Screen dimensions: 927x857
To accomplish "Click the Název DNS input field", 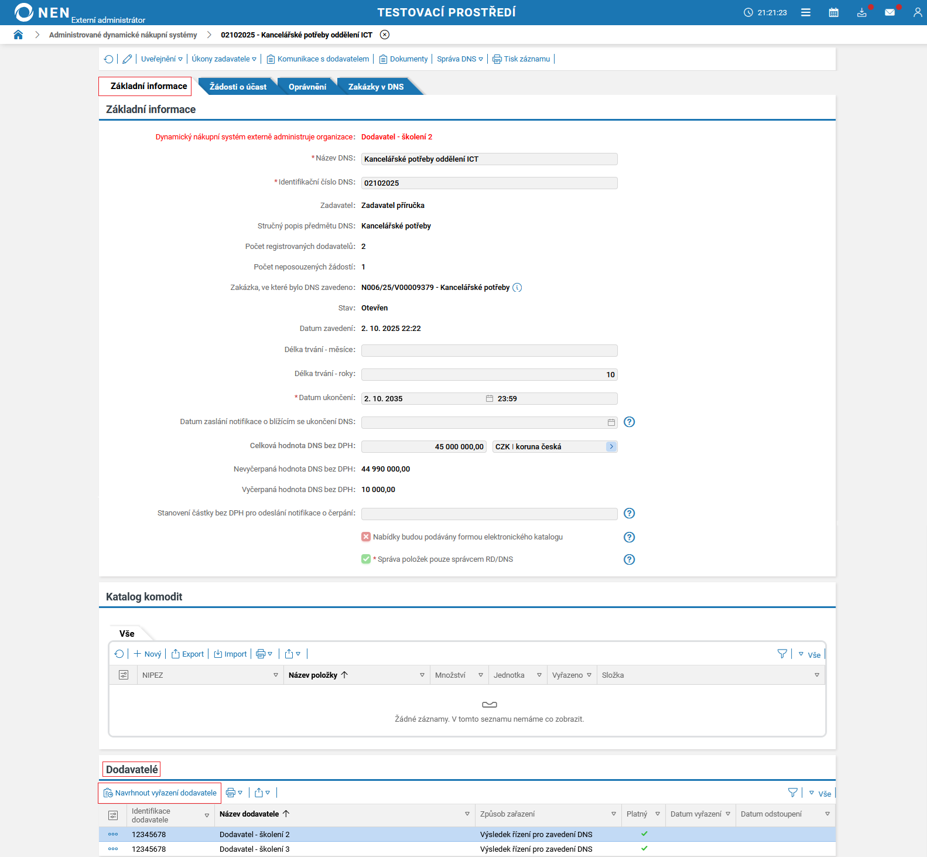I will point(489,159).
